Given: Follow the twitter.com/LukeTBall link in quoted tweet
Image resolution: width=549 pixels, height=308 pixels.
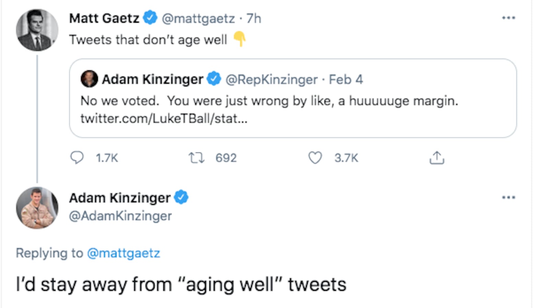Looking at the screenshot, I should [x=164, y=119].
